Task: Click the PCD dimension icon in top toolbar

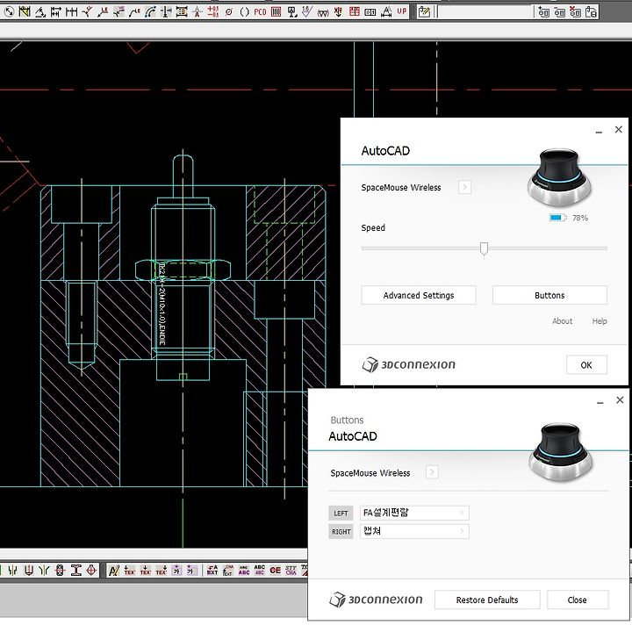Action: [260, 11]
